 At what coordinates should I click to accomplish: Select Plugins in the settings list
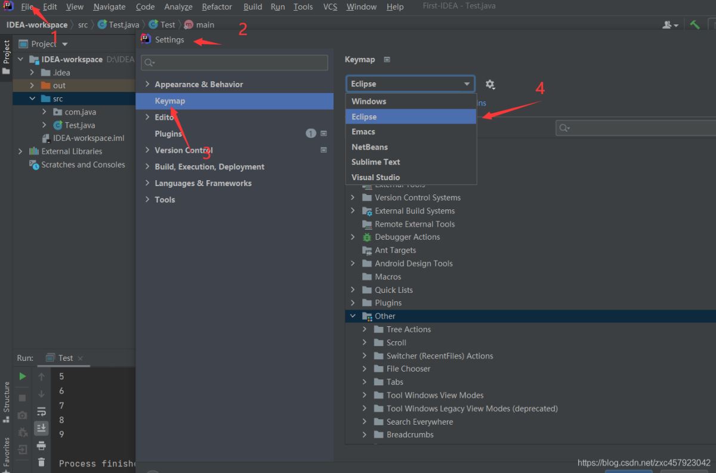(x=168, y=134)
